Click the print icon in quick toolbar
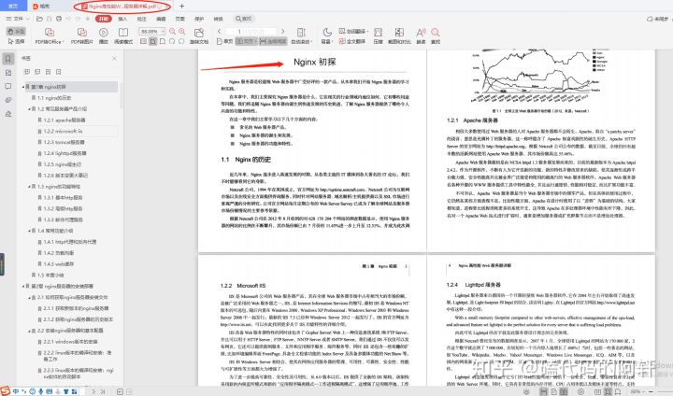Viewport: 673px width, 396px height. click(x=59, y=19)
